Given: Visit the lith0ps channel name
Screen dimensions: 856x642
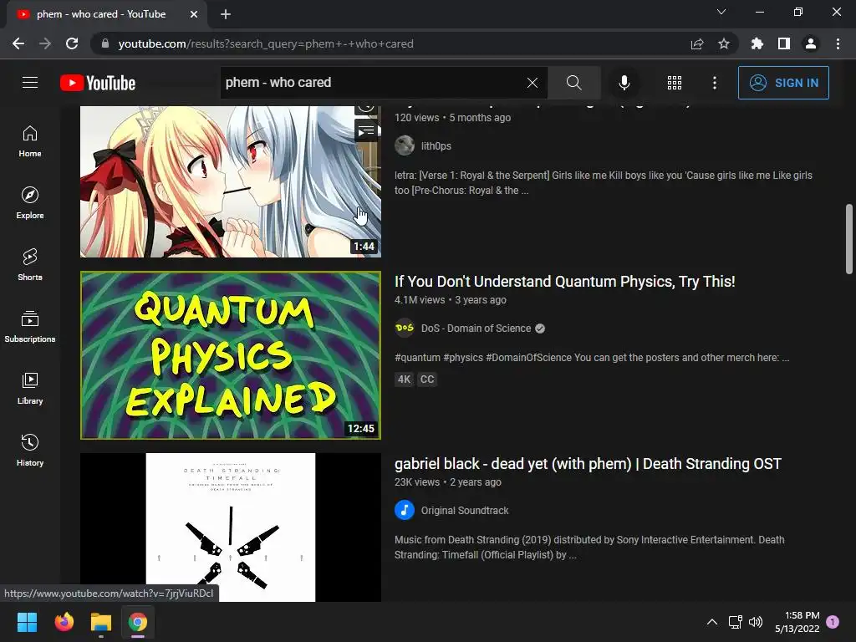Looking at the screenshot, I should pos(436,145).
